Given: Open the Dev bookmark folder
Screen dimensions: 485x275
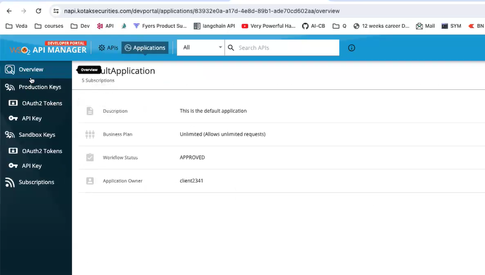Looking at the screenshot, I should point(80,26).
